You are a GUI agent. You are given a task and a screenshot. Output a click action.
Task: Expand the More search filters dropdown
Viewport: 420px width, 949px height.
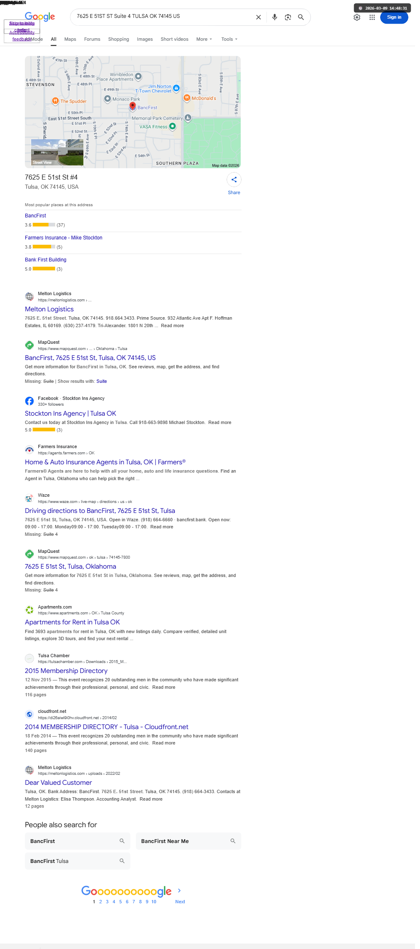coord(204,39)
